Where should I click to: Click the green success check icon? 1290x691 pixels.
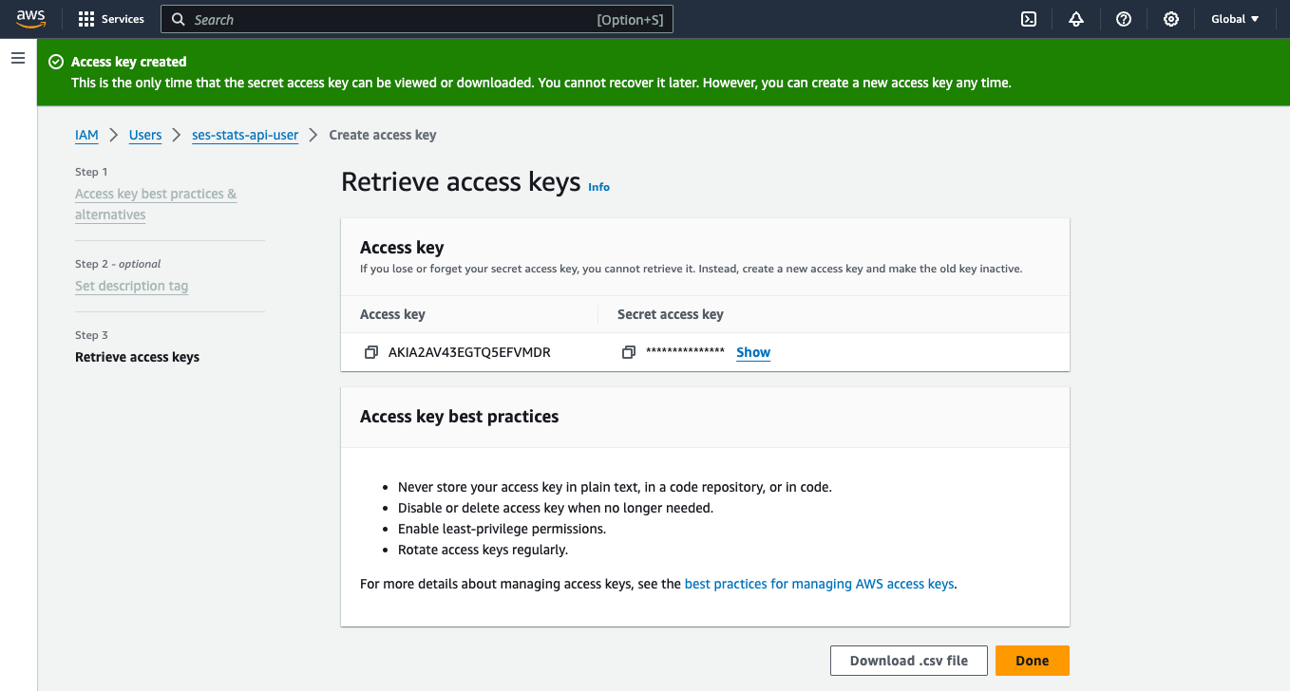55,62
